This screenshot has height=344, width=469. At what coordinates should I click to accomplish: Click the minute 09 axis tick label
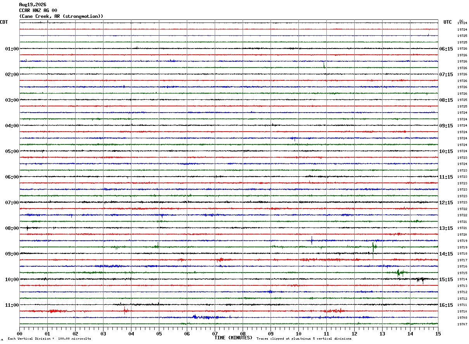pos(271,334)
